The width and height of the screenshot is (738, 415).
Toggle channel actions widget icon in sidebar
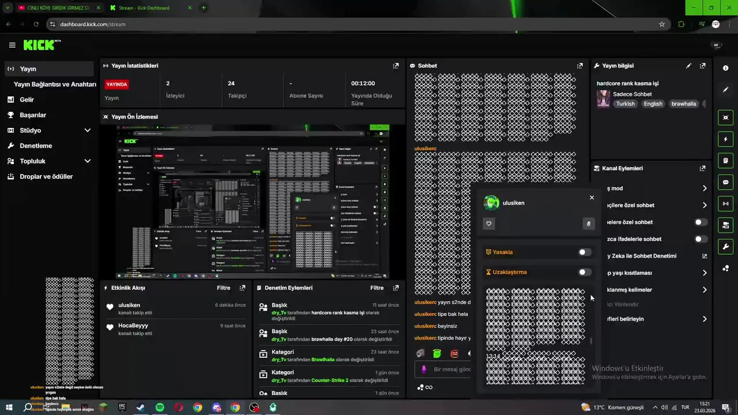(725, 224)
